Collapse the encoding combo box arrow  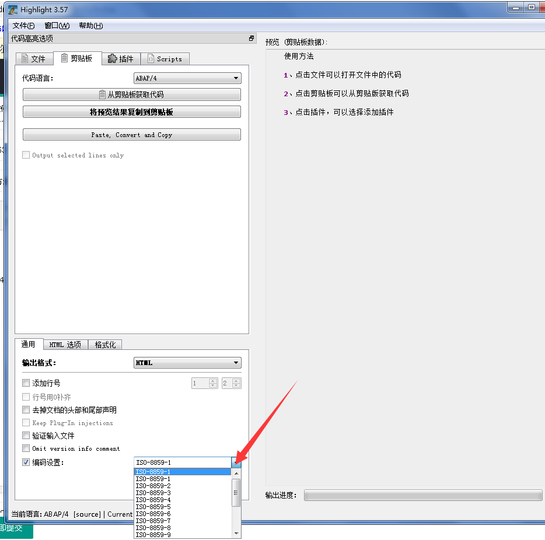tap(236, 462)
